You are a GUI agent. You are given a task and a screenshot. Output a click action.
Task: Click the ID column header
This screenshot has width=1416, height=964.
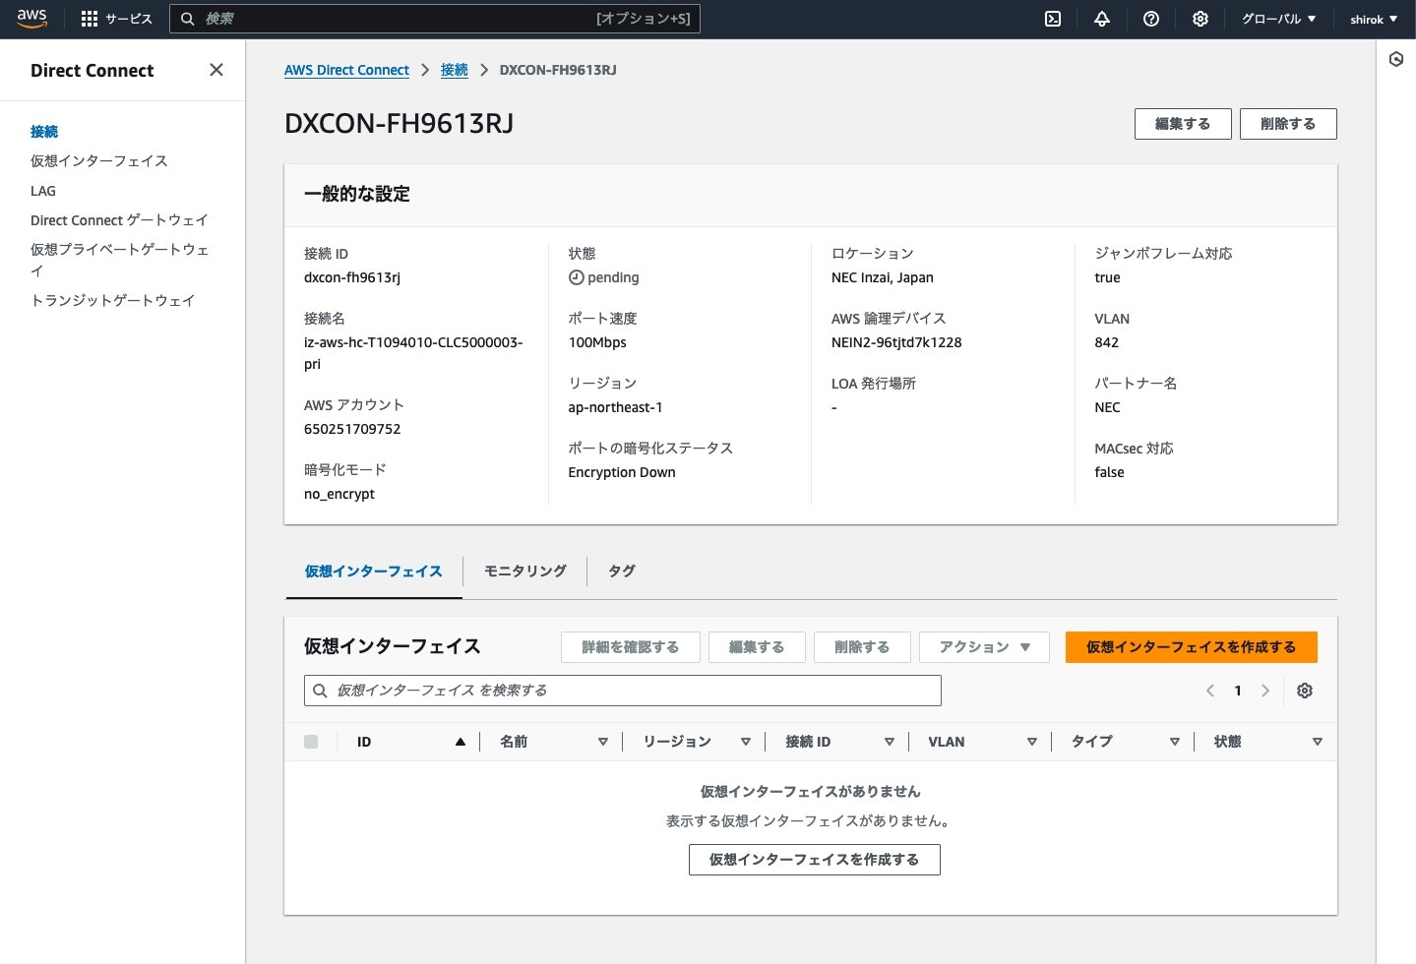[x=364, y=742]
